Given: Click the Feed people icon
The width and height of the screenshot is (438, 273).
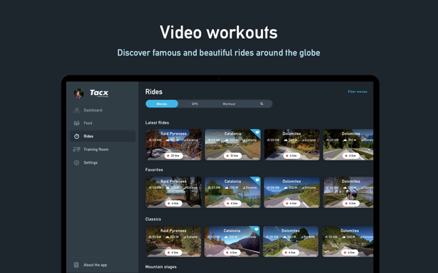Looking at the screenshot, I should pyautogui.click(x=76, y=123).
